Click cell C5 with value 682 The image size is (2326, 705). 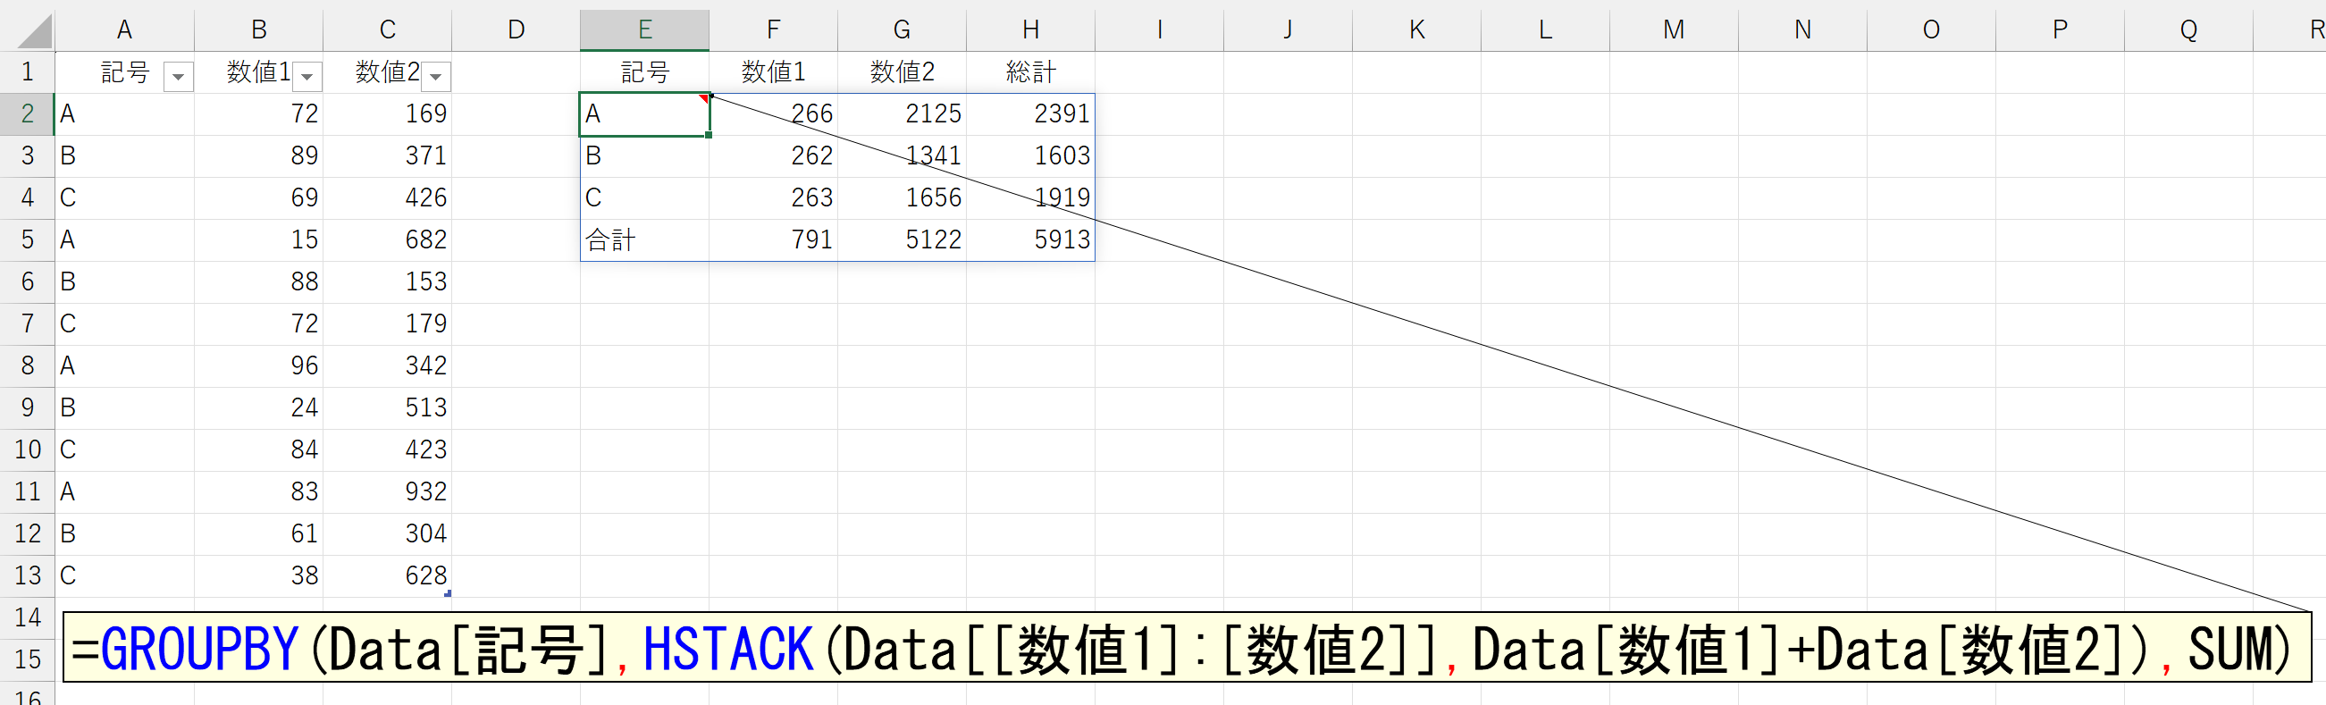387,240
